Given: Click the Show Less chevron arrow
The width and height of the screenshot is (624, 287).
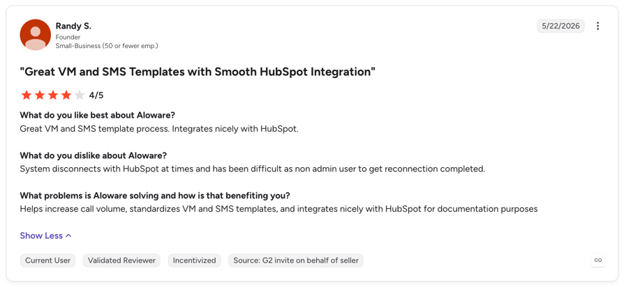Looking at the screenshot, I should tap(68, 235).
